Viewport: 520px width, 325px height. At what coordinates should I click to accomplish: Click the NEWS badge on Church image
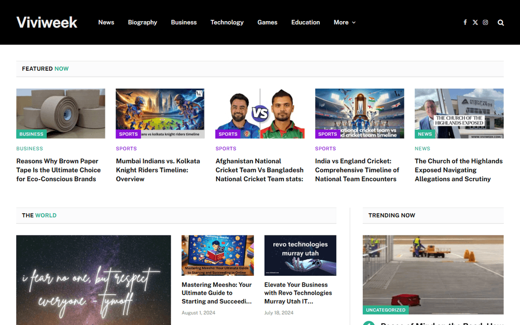[425, 134]
